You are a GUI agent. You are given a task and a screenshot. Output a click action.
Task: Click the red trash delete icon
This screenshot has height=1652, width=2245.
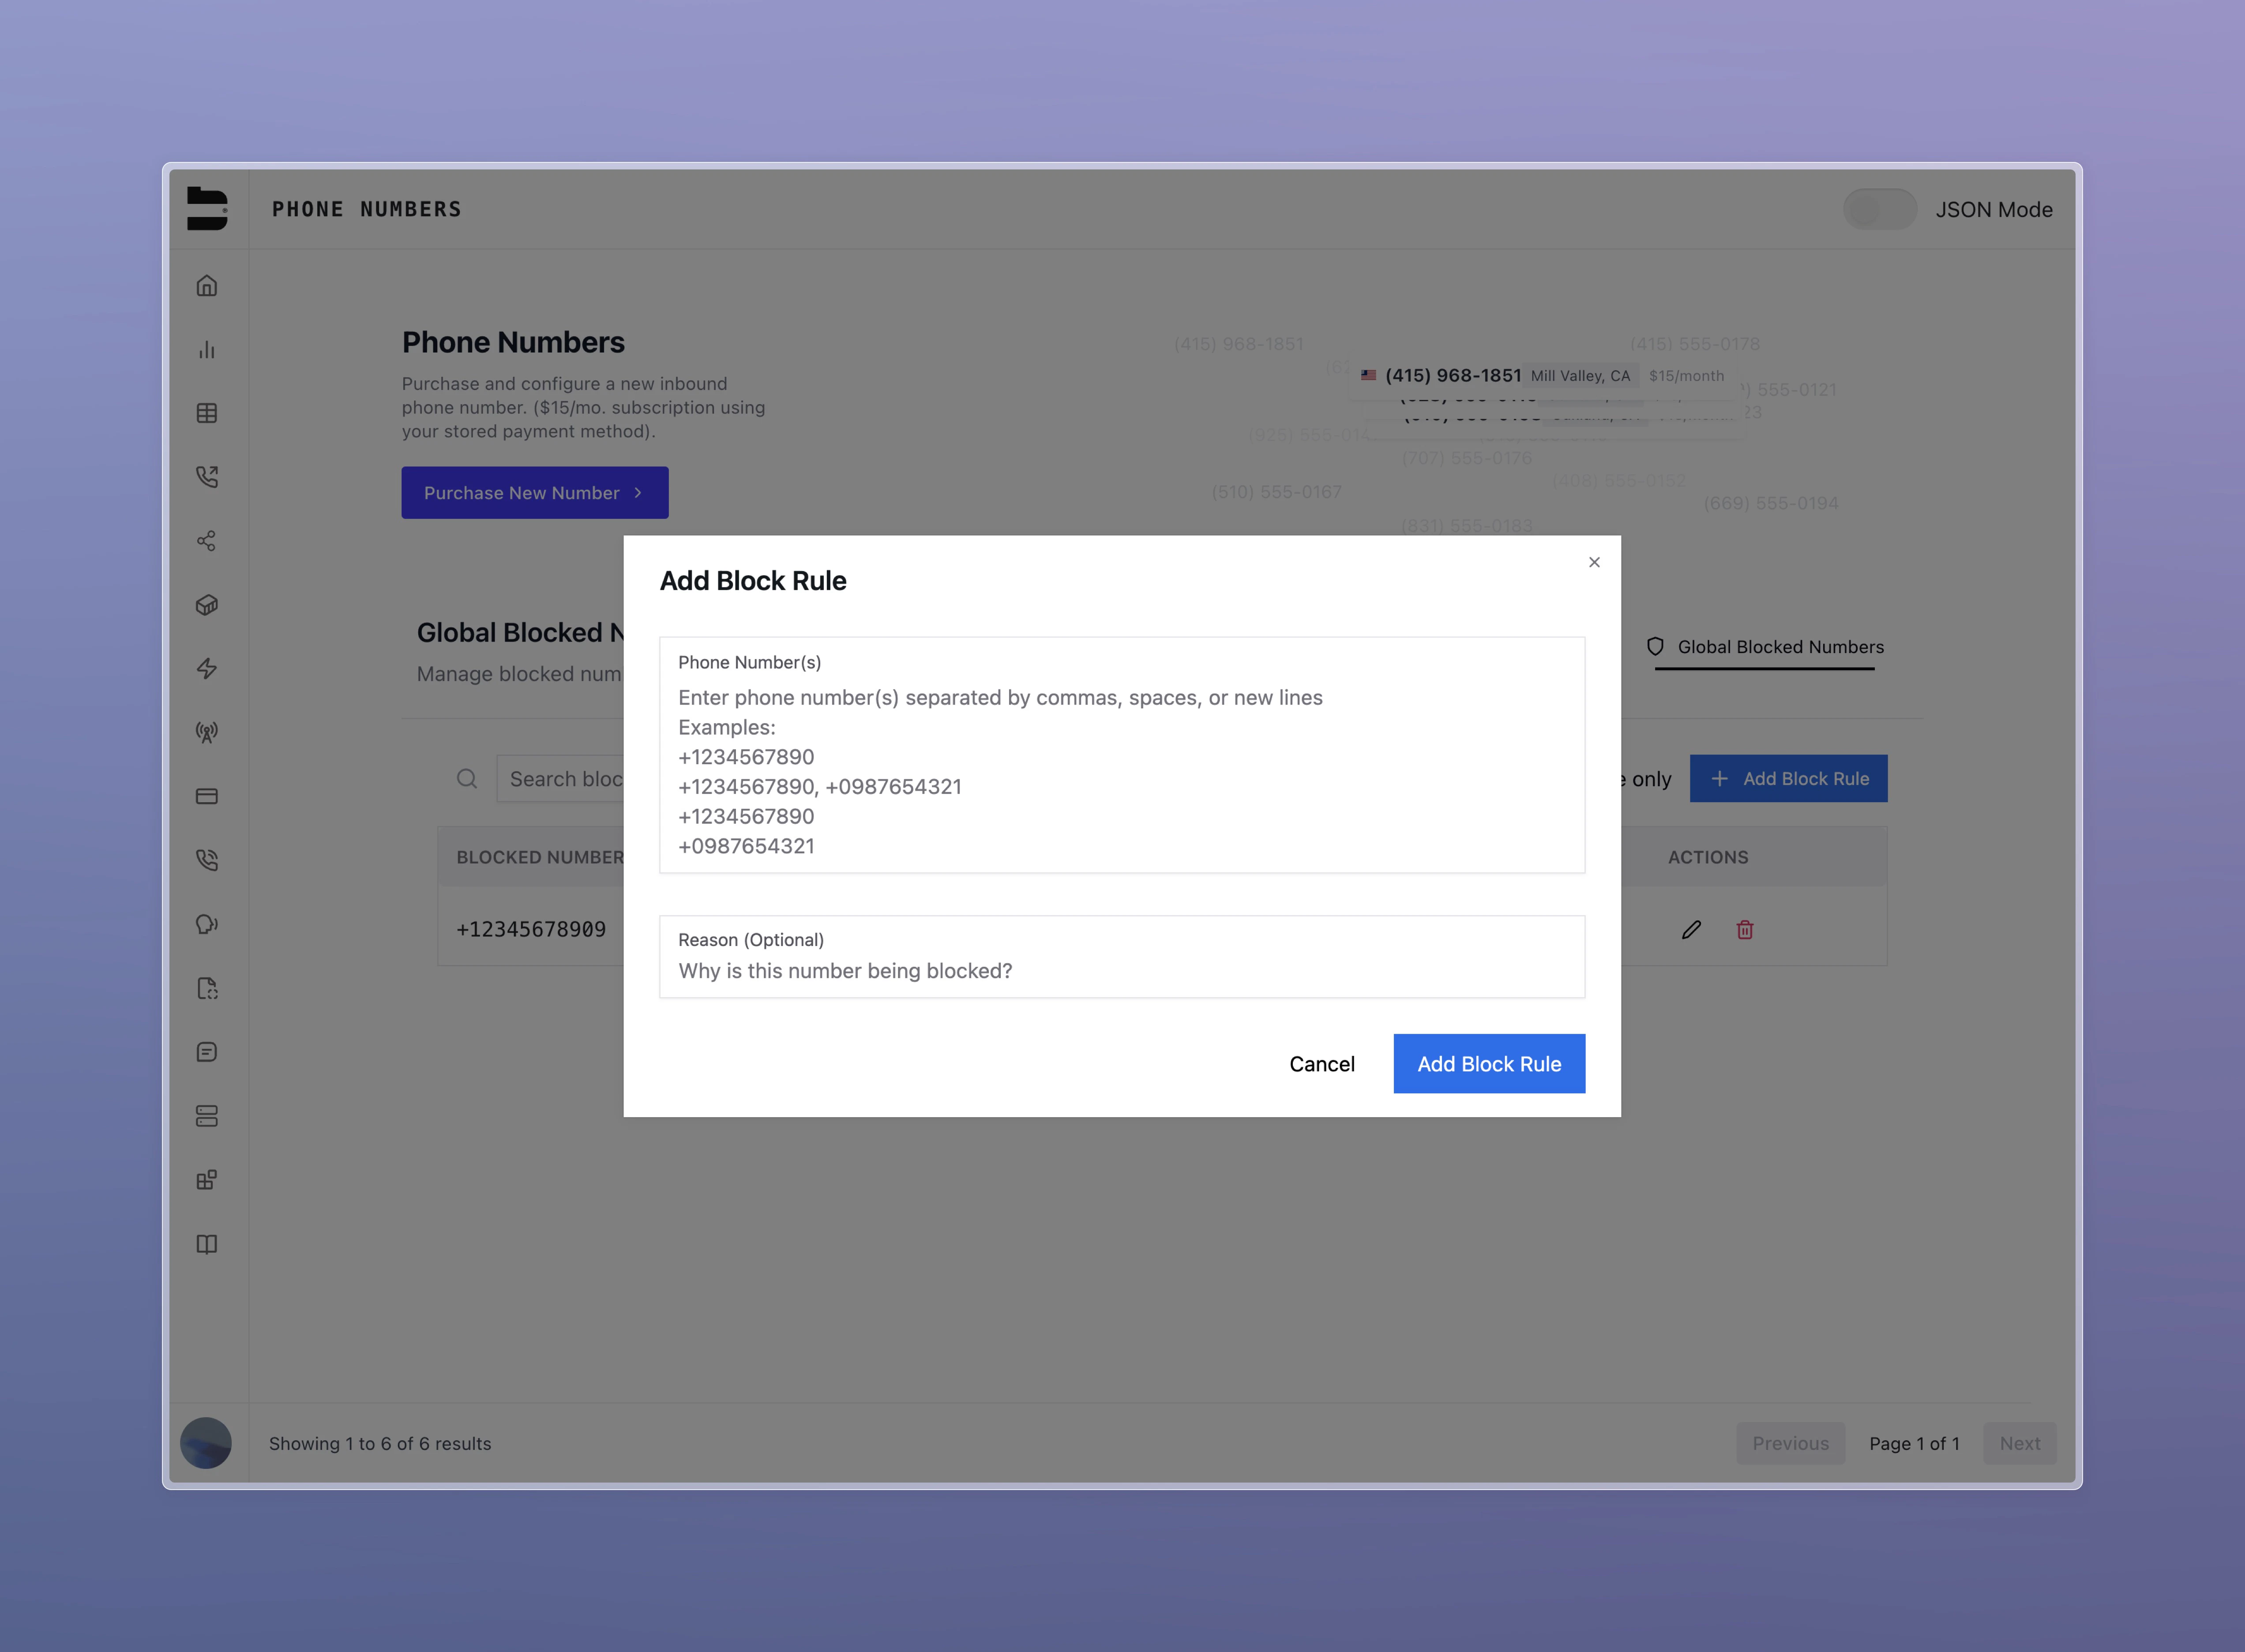1745,930
